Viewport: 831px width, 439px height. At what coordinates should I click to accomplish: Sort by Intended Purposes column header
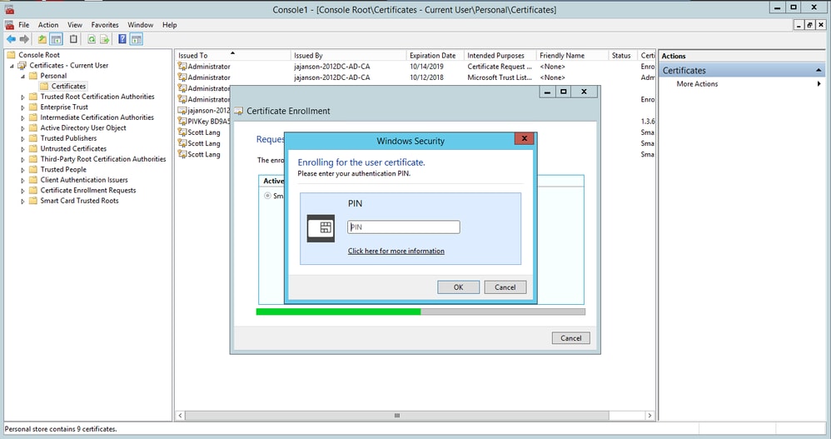point(500,55)
